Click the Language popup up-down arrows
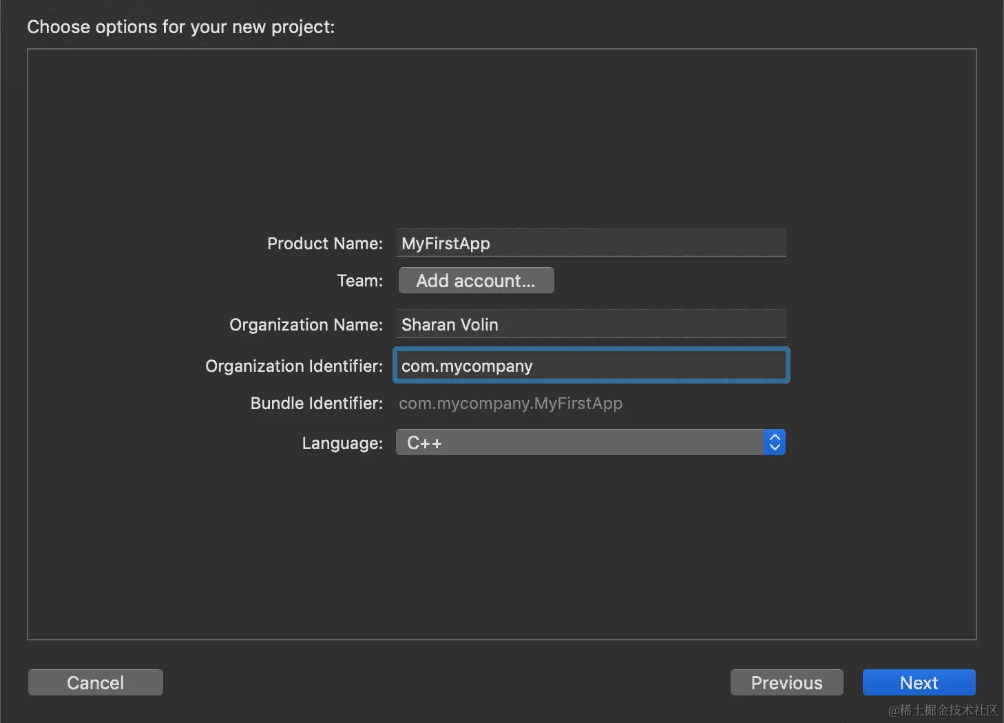The width and height of the screenshot is (1004, 723). 775,443
